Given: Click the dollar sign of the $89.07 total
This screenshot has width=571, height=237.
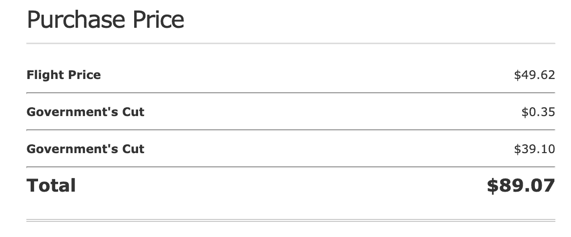Looking at the screenshot, I should (x=492, y=185).
